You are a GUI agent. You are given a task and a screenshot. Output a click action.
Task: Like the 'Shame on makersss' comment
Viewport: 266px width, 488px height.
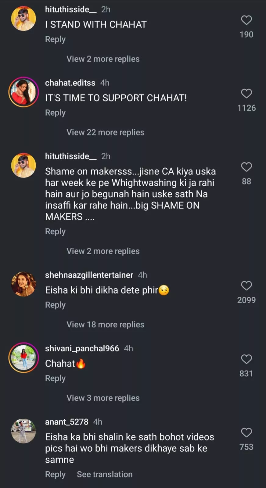pyautogui.click(x=246, y=167)
